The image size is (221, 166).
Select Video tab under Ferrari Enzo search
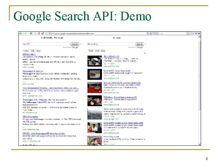(x=91, y=51)
